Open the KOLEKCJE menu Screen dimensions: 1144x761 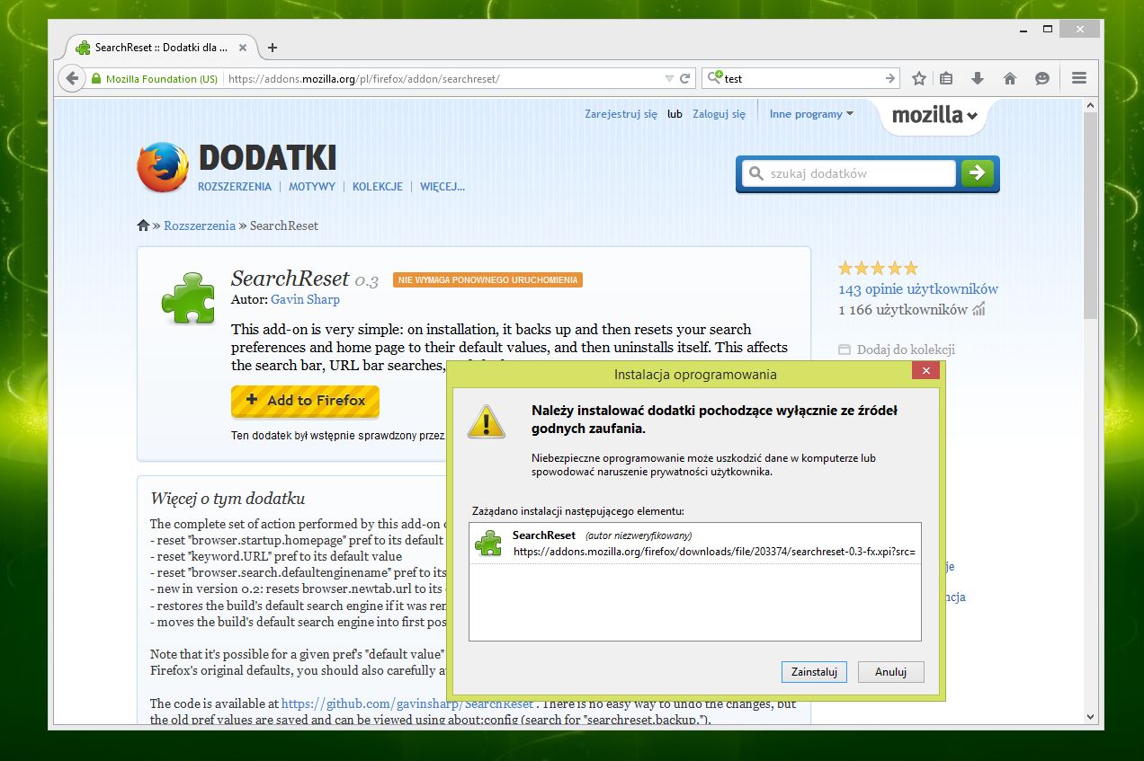[x=377, y=187]
